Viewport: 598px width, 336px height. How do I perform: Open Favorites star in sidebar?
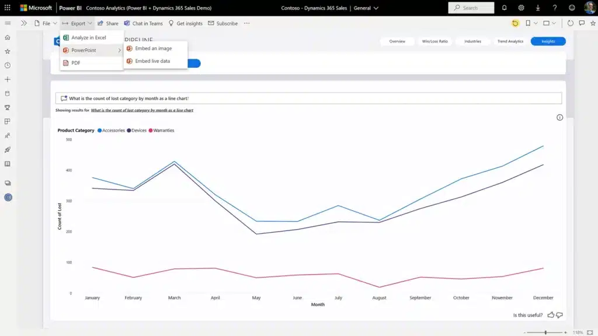tap(8, 51)
